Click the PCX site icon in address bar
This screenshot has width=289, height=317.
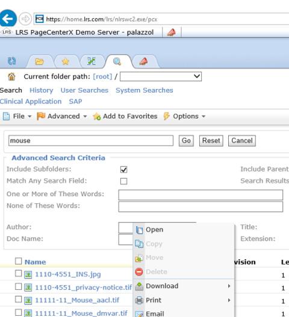[39, 19]
